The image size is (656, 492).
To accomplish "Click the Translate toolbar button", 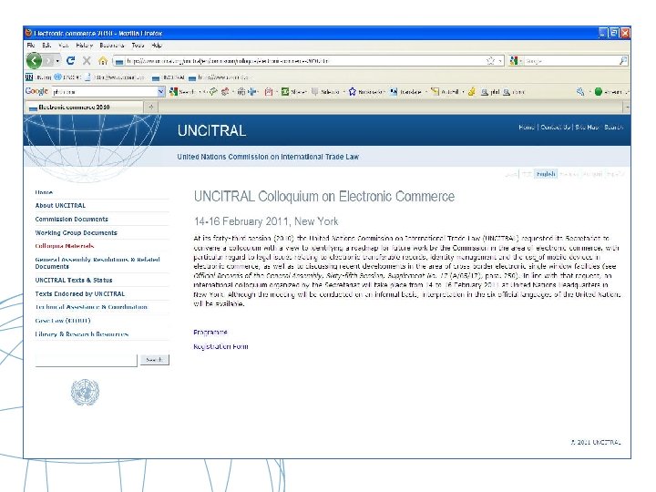I will tap(405, 92).
